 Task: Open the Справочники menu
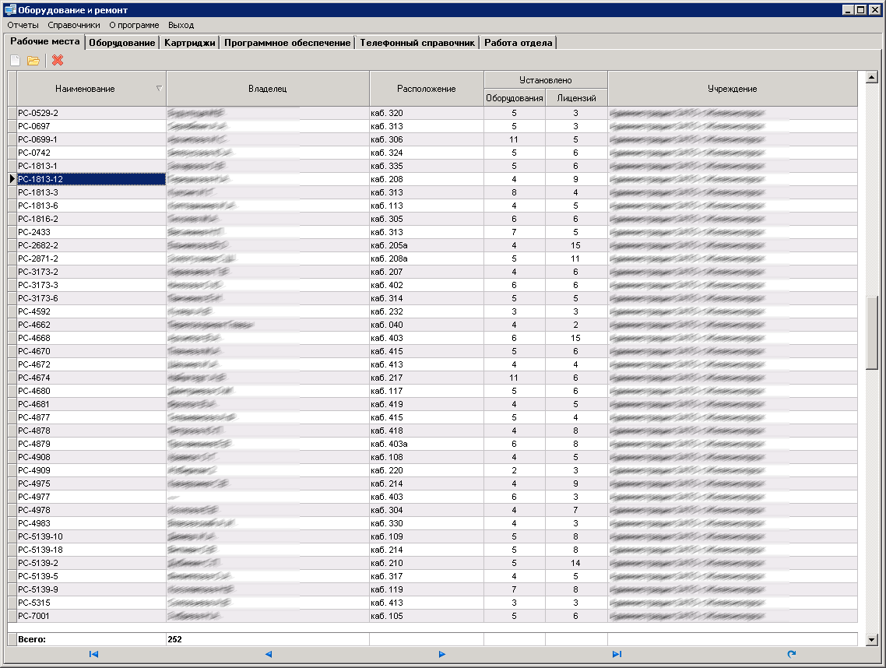click(73, 25)
